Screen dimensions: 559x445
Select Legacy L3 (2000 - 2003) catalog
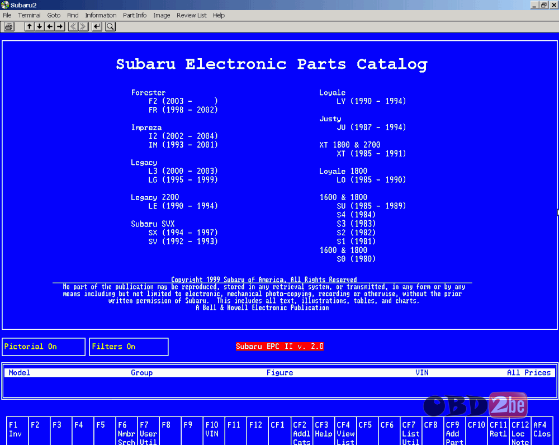coord(183,171)
